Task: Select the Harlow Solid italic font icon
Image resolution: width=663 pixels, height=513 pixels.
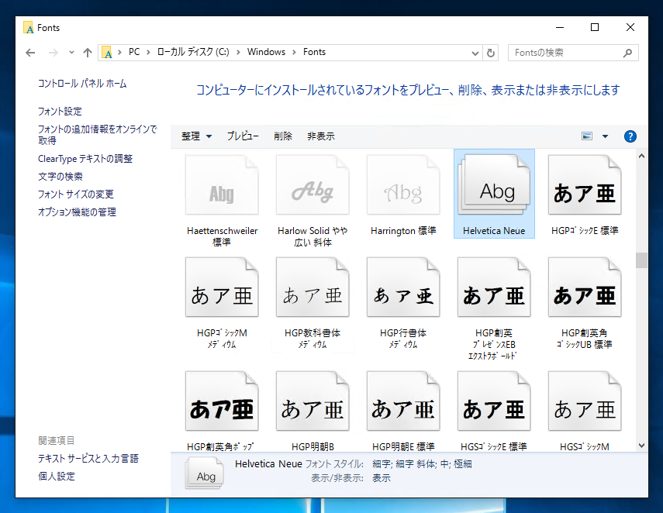Action: pyautogui.click(x=313, y=184)
